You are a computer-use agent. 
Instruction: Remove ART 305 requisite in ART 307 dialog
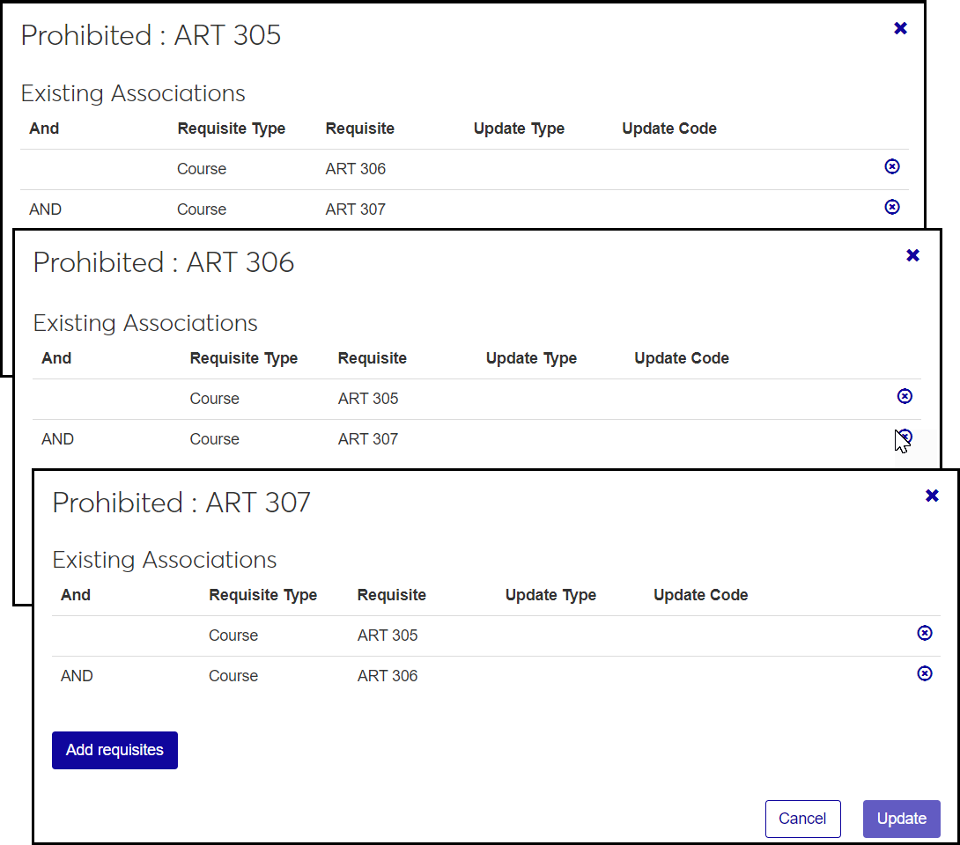(x=924, y=633)
